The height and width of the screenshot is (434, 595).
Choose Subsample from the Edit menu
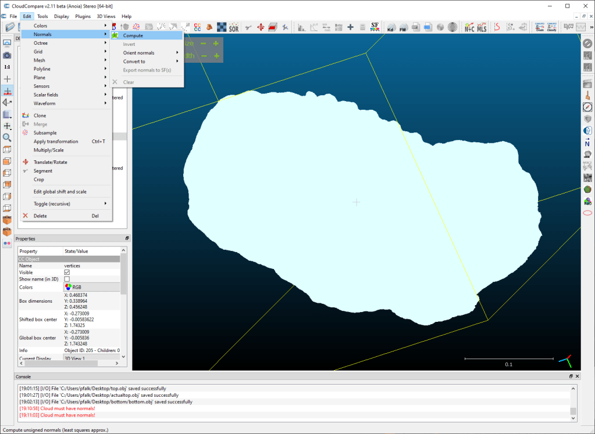[45, 133]
